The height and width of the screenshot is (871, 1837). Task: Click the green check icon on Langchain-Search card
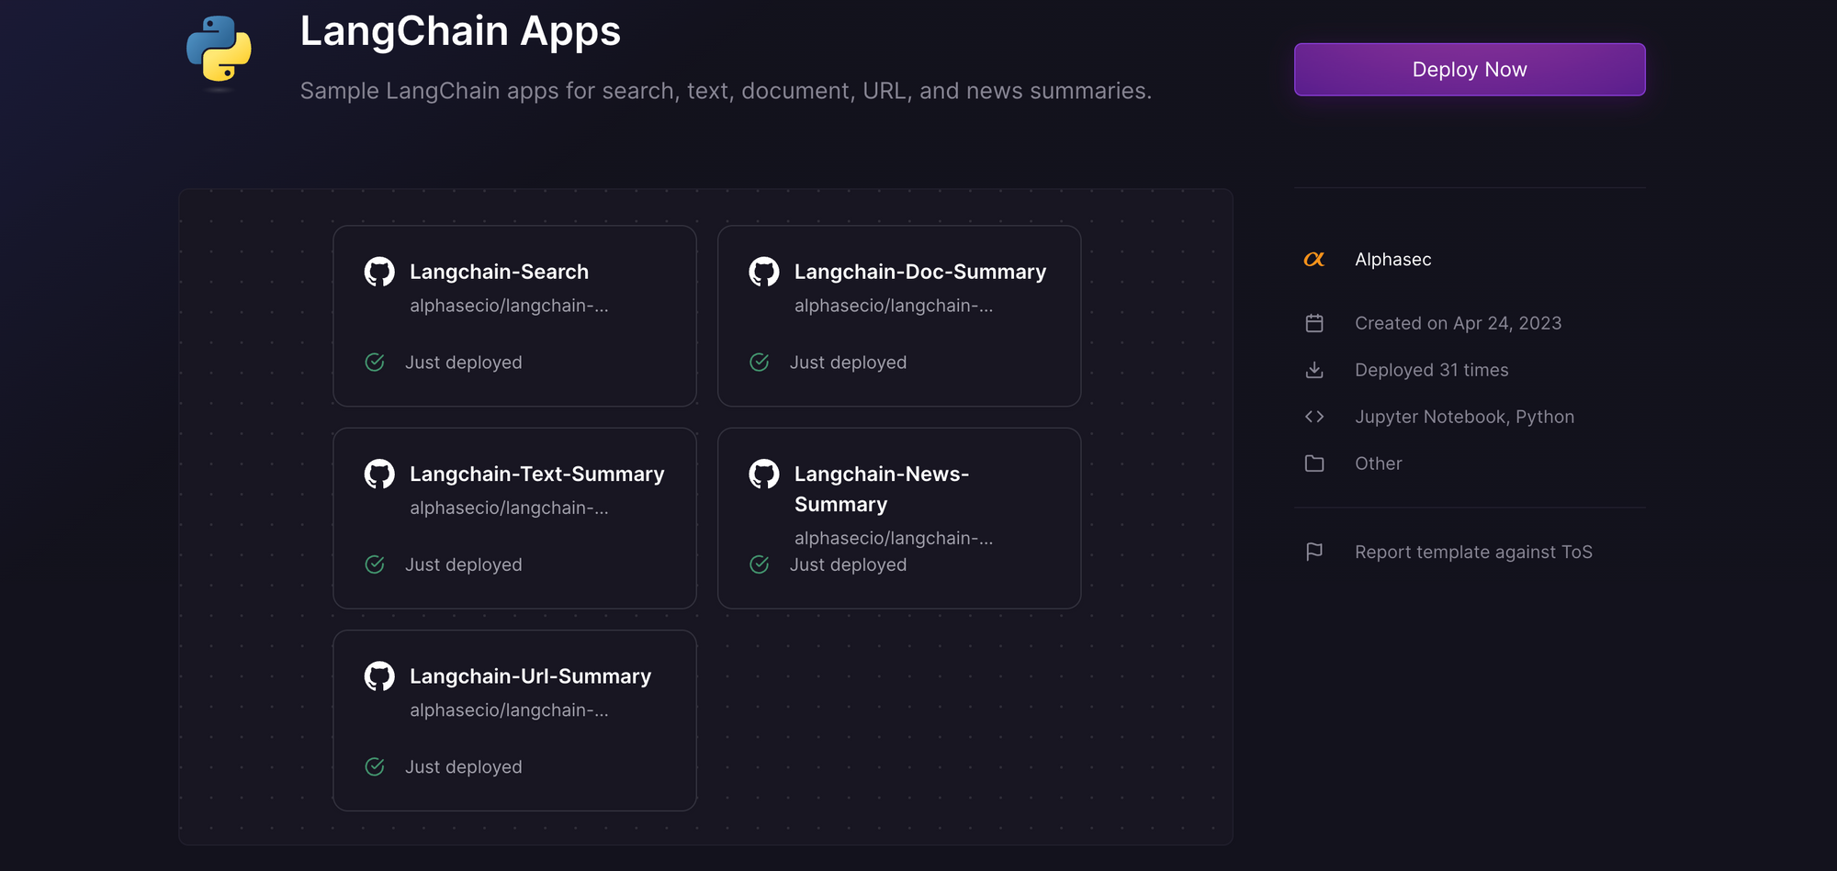click(x=375, y=363)
